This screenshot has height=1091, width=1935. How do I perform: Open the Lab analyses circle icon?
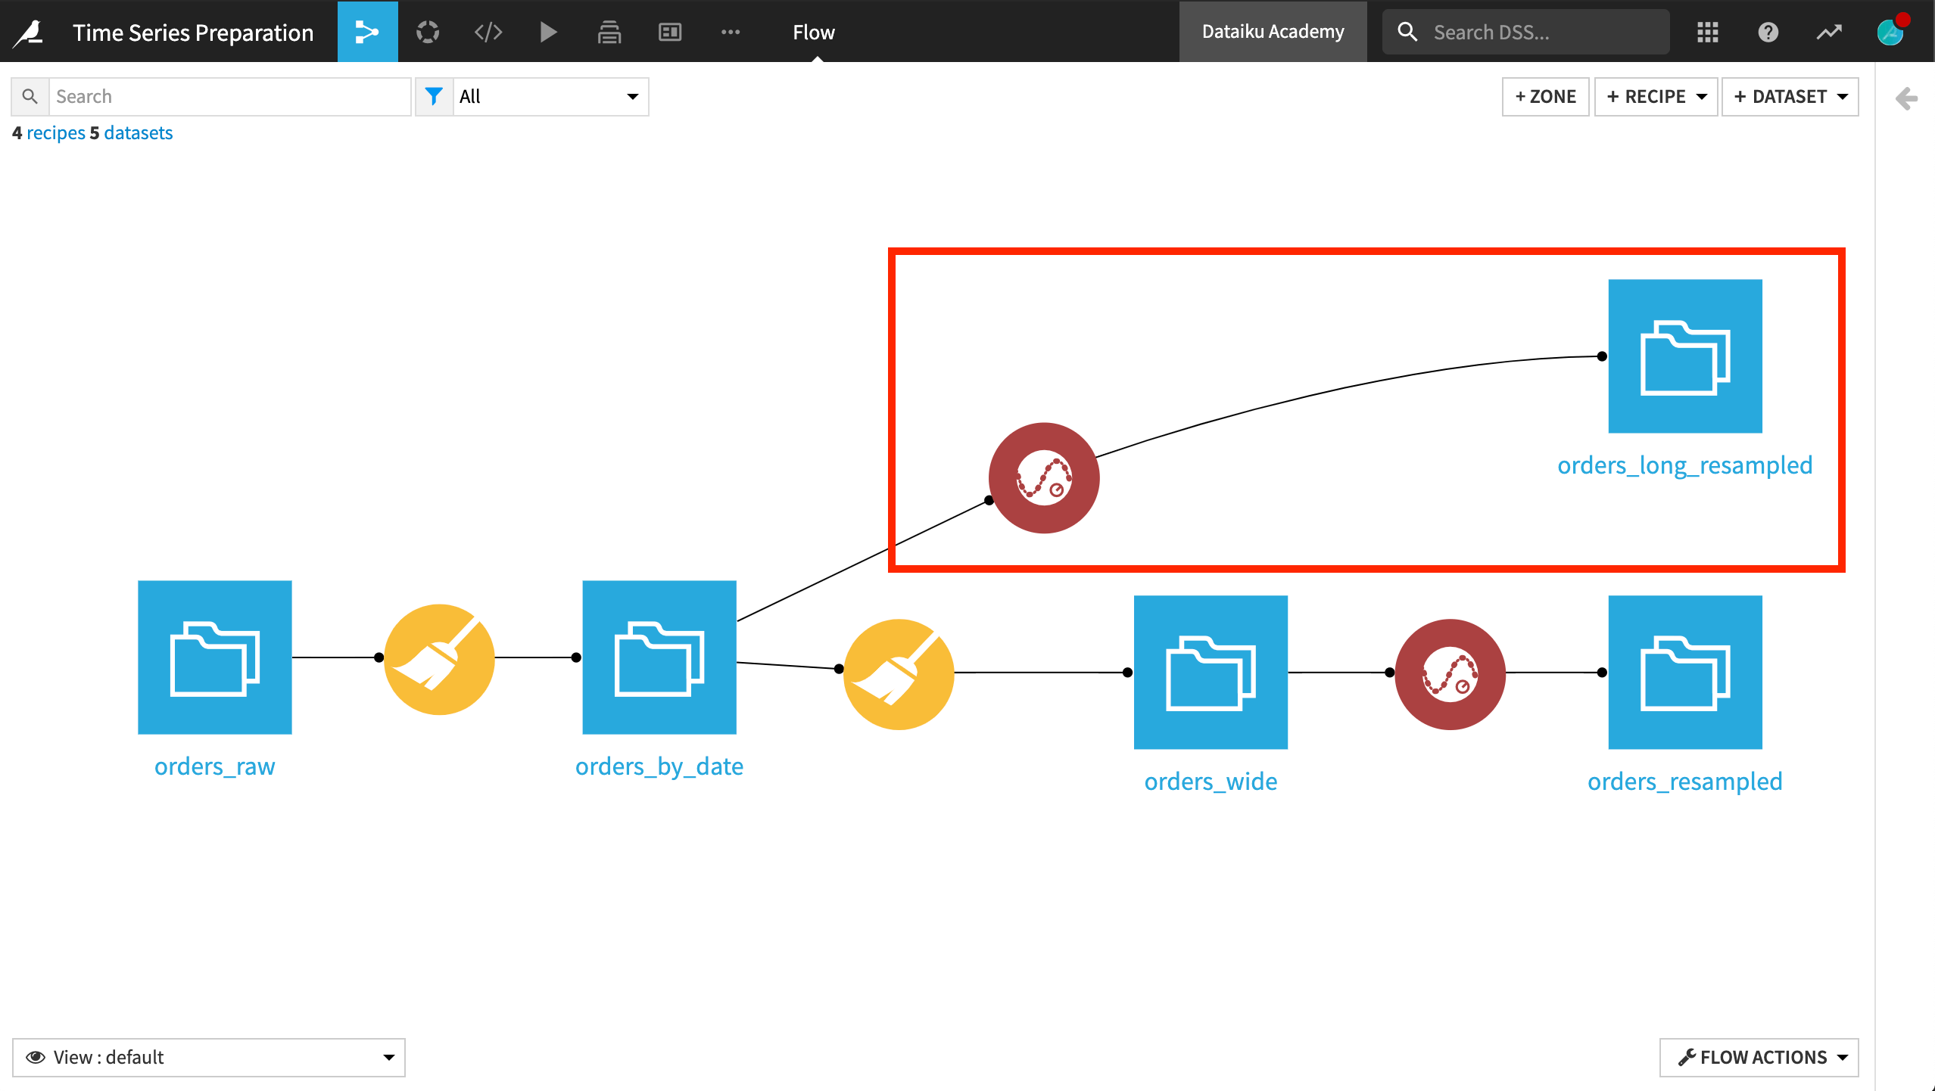point(428,32)
